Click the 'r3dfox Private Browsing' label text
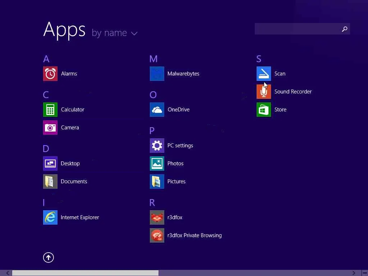The height and width of the screenshot is (276, 368). [194, 235]
